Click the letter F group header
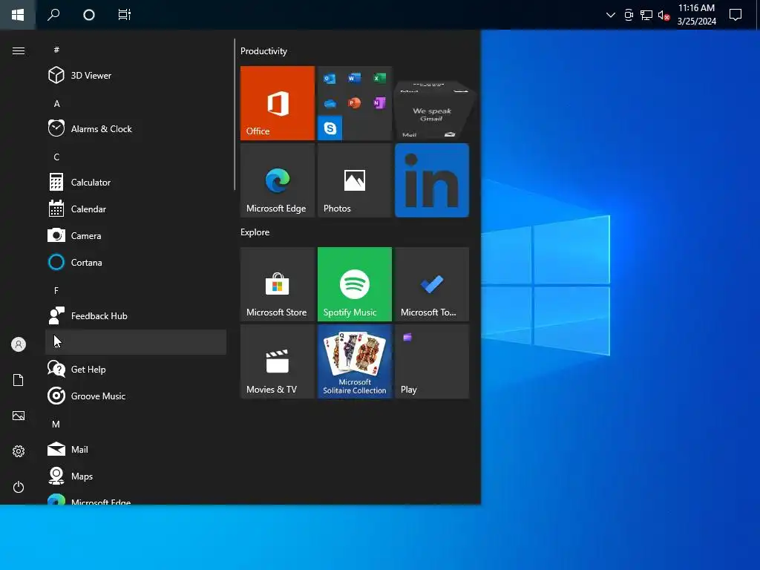This screenshot has width=760, height=570. [x=56, y=290]
